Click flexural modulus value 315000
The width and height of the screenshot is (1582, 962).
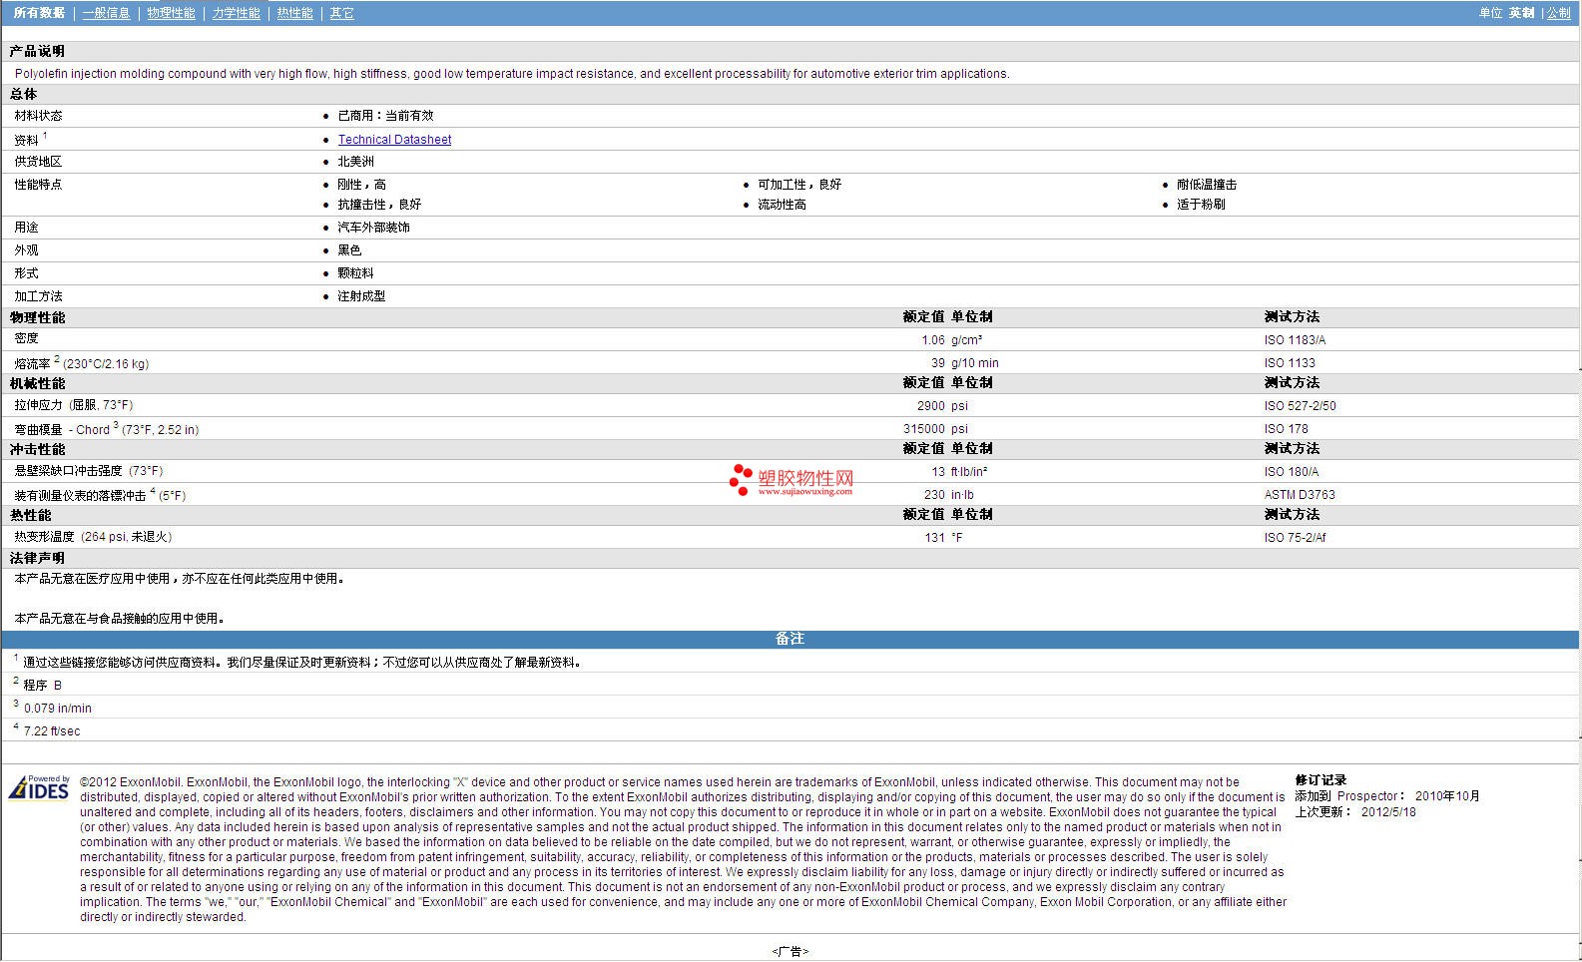click(x=924, y=429)
